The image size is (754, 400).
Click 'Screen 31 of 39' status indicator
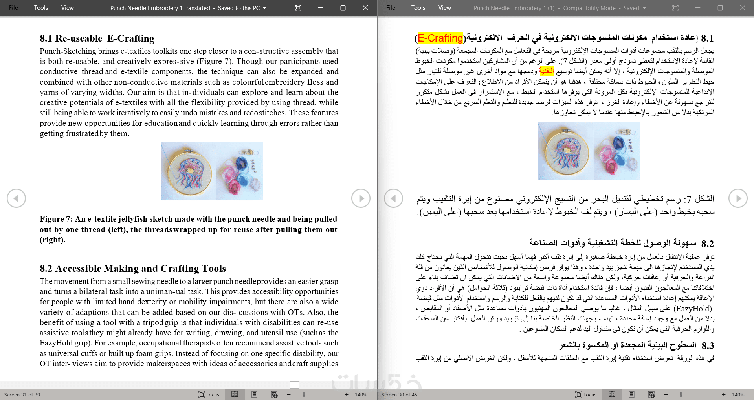coord(22,395)
